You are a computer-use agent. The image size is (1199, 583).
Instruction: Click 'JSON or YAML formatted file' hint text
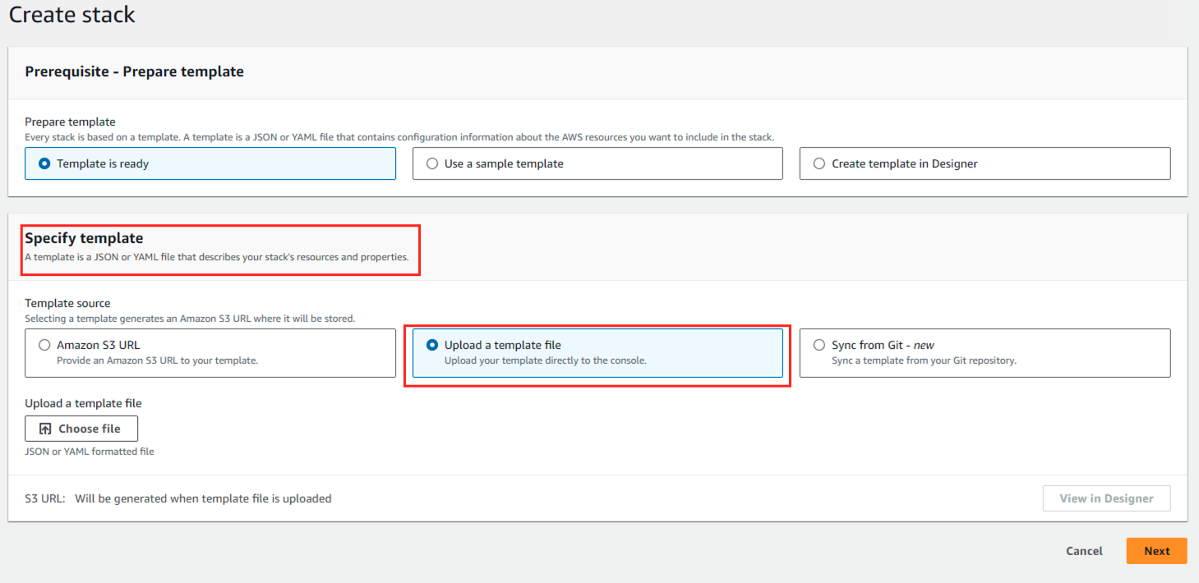point(90,452)
